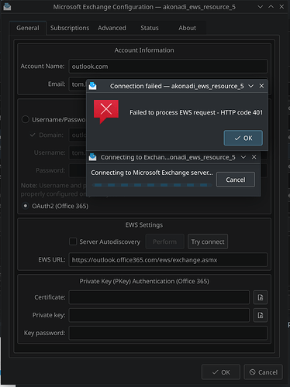Click OK in the Connection failed dialog

(x=243, y=138)
